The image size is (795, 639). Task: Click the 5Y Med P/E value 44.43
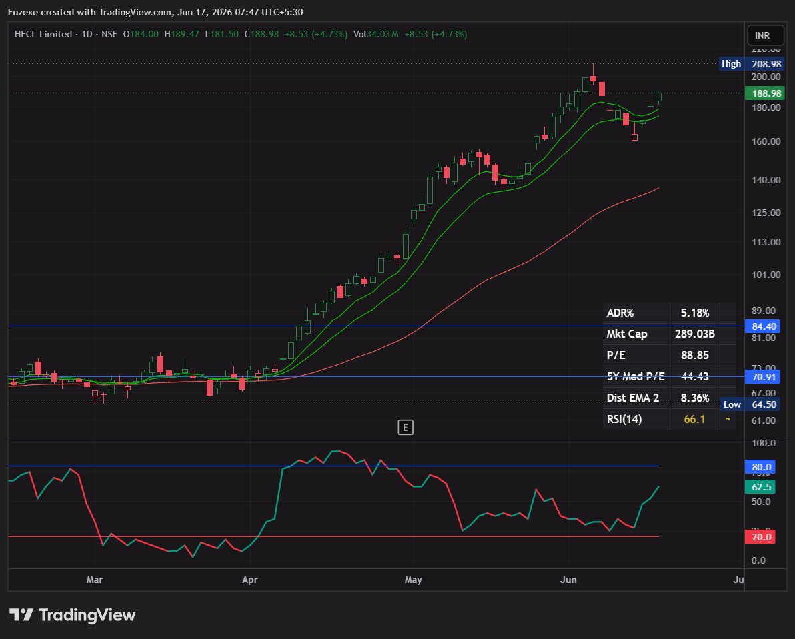pos(694,376)
